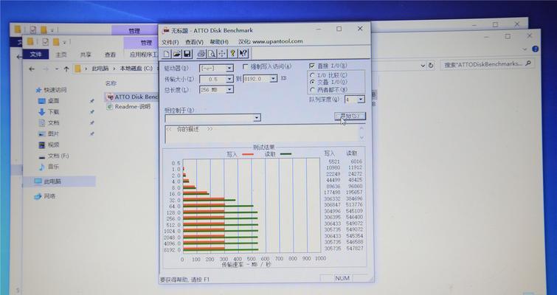
Task: Open 音乐 in the navigation pane
Action: tap(53, 167)
